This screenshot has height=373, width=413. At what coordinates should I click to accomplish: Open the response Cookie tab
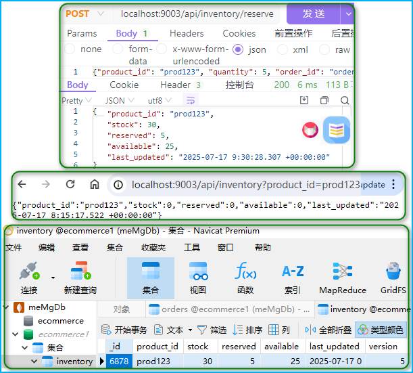click(x=124, y=85)
